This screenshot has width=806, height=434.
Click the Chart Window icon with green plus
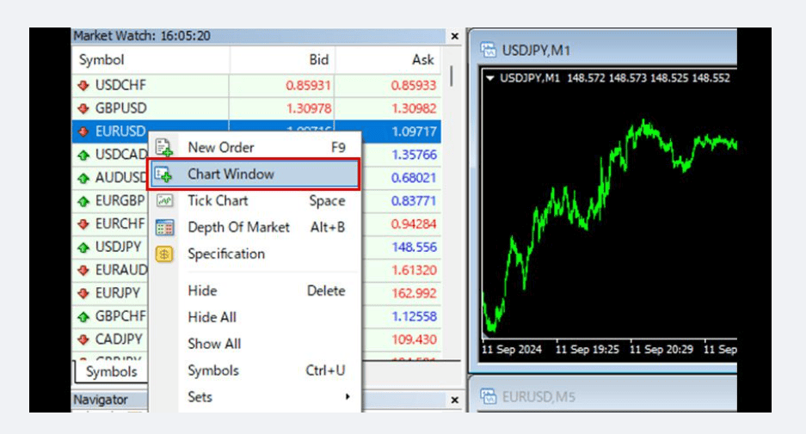[x=164, y=174]
